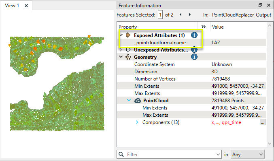
Task: Collapse the Exposed Attributes section
Action: pyautogui.click(x=121, y=35)
